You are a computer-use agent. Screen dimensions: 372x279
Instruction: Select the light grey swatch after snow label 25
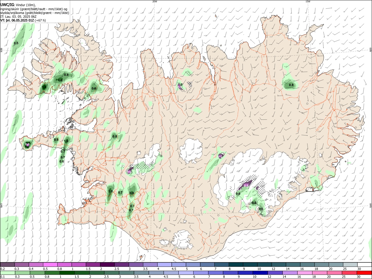click(350, 264)
